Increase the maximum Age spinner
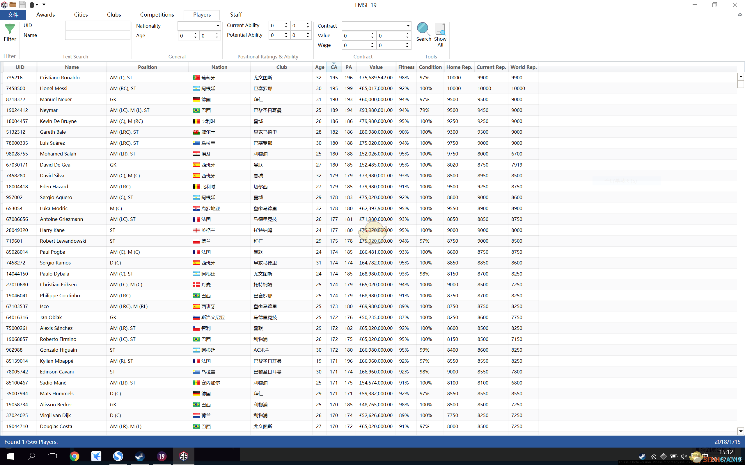 217,34
